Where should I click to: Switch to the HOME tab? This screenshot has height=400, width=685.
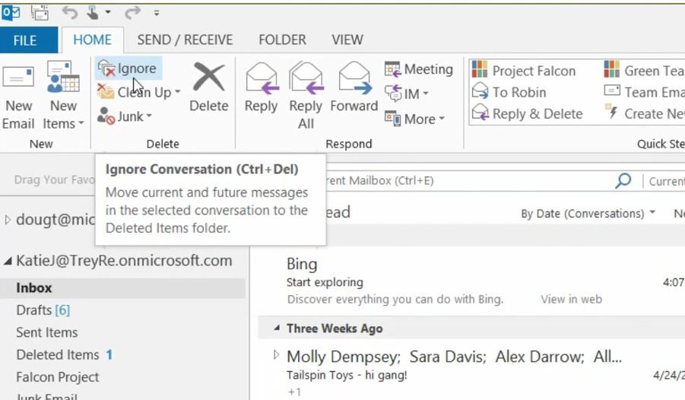tap(92, 40)
